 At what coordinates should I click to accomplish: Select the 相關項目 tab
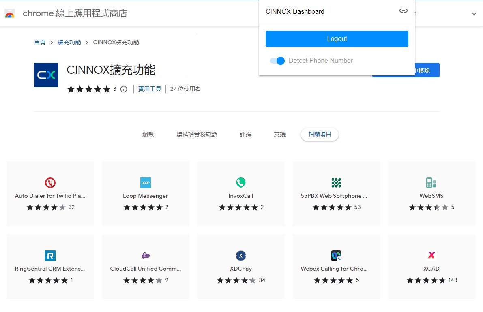[x=320, y=135]
